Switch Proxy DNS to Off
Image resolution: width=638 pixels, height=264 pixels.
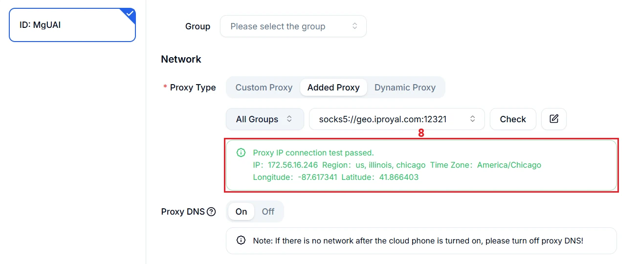[268, 212]
